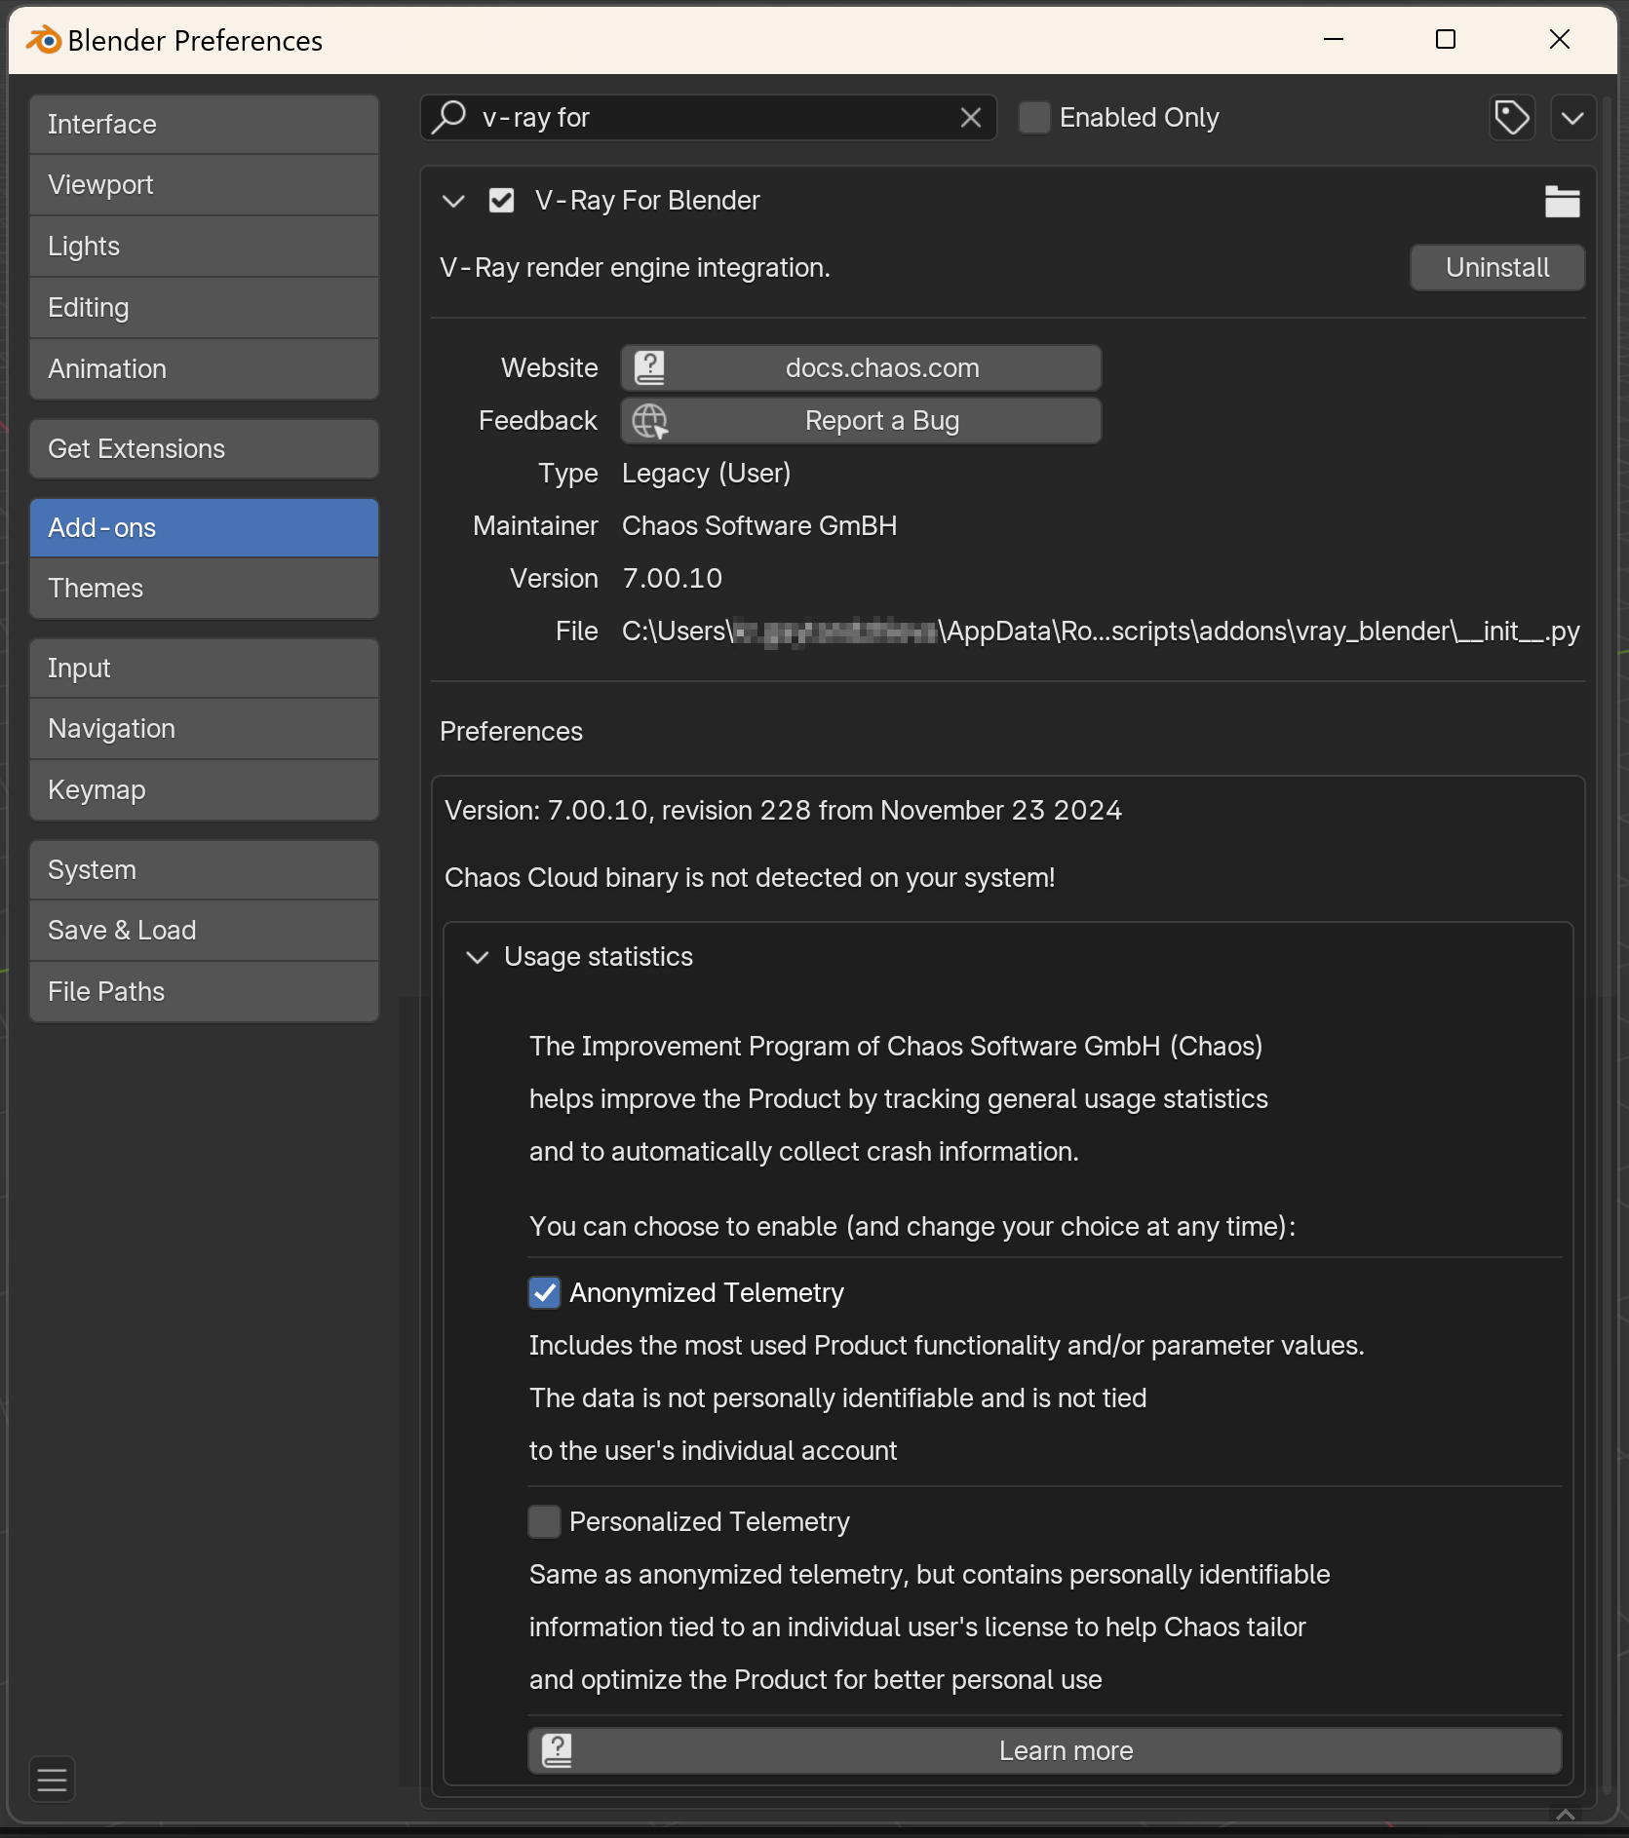1629x1838 pixels.
Task: Enable Personalized Telemetry
Action: [x=544, y=1521]
